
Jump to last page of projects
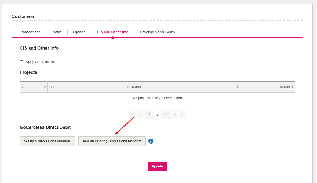pos(182,114)
